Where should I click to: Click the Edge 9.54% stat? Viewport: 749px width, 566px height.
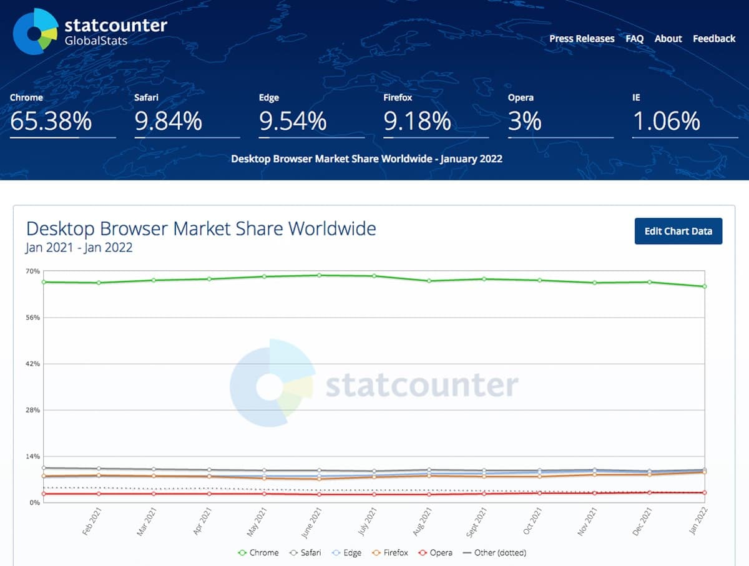[x=293, y=121]
